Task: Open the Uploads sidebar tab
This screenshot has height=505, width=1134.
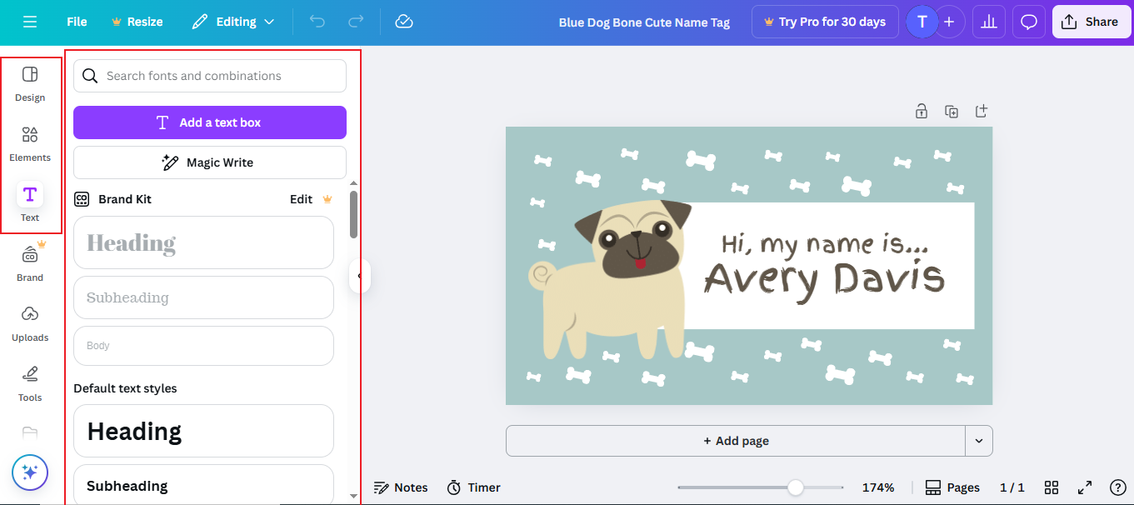Action: coord(30,323)
